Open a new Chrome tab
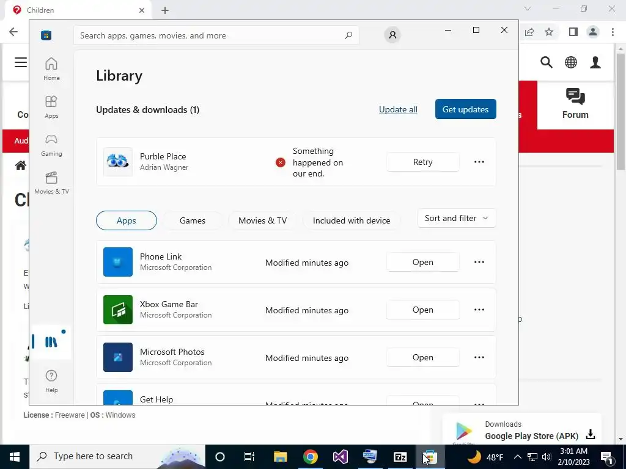626x469 pixels. [x=165, y=10]
